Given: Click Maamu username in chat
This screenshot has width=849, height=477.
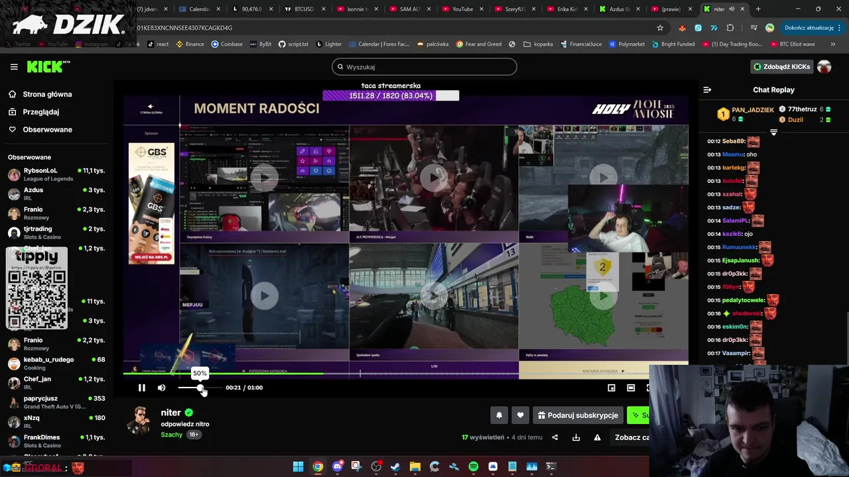Looking at the screenshot, I should pos(733,154).
